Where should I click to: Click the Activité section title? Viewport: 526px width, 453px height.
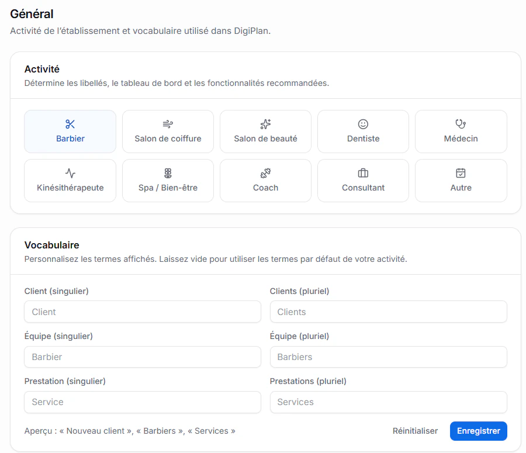click(42, 69)
